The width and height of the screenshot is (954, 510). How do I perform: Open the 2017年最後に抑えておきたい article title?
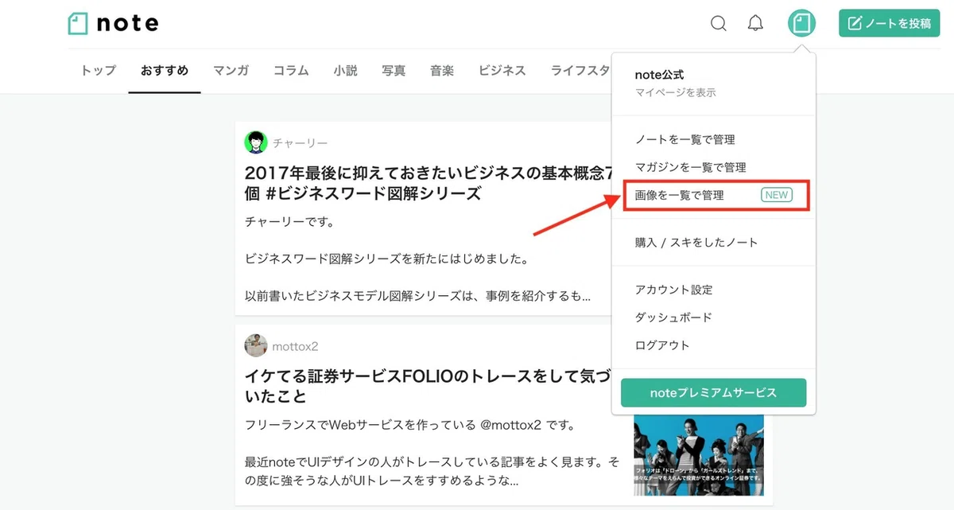coord(429,183)
